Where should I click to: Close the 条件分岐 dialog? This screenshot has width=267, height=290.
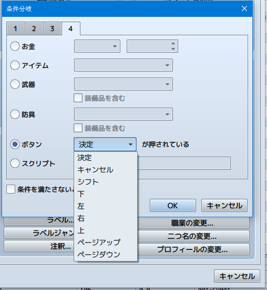(x=244, y=8)
